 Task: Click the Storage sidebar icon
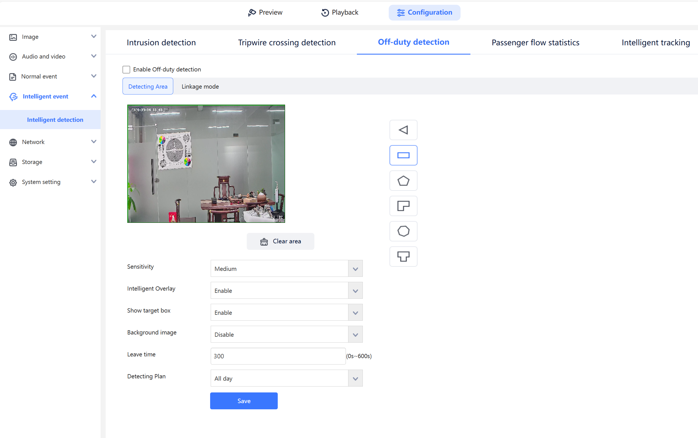pyautogui.click(x=13, y=162)
